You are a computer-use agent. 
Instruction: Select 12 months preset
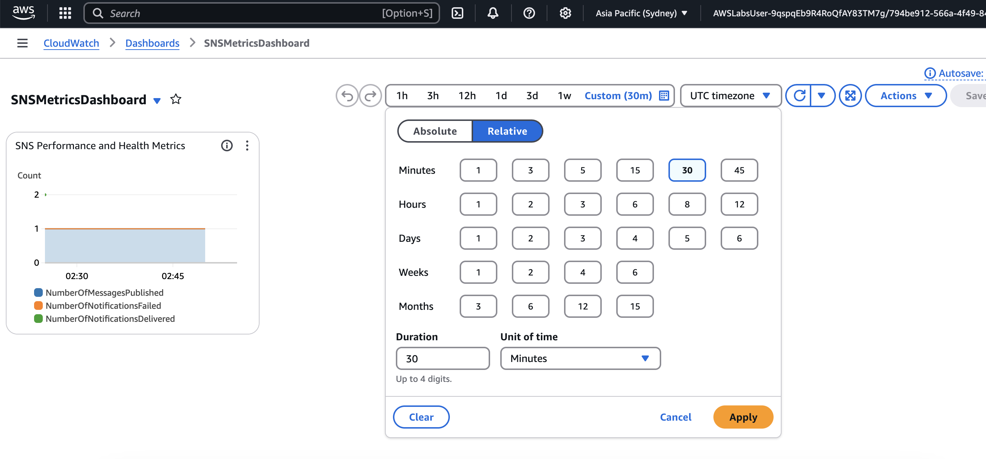(583, 306)
